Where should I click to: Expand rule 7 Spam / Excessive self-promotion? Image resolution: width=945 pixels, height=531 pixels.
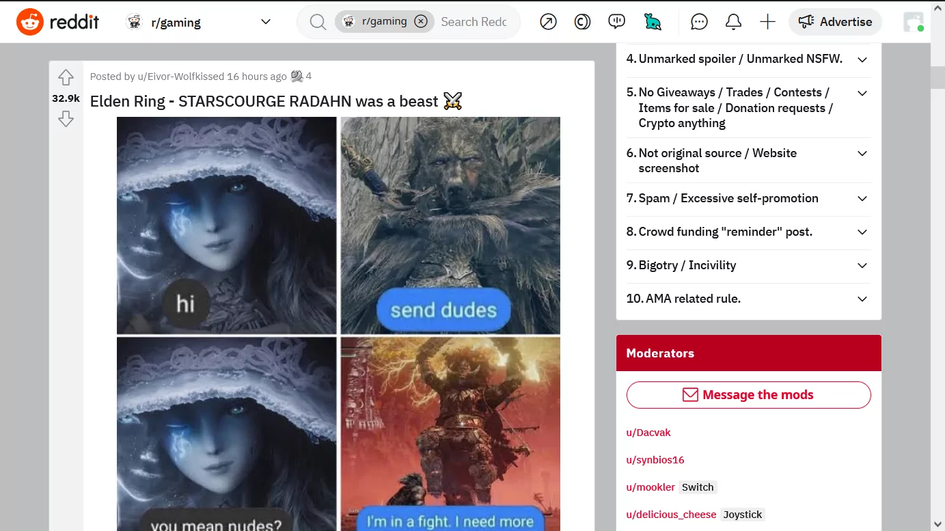[749, 199]
